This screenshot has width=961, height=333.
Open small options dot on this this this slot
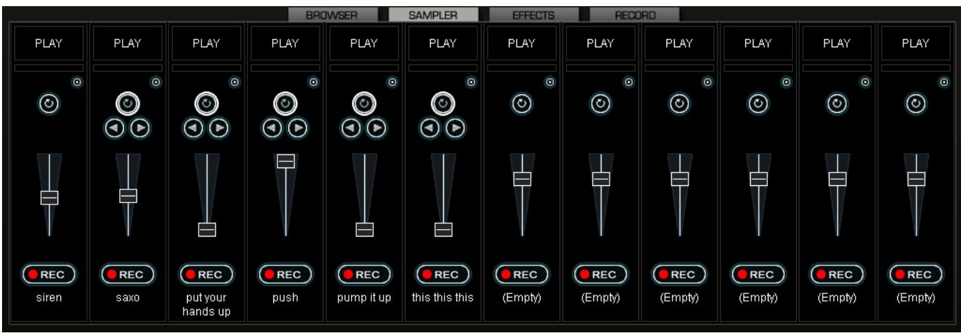pyautogui.click(x=471, y=82)
